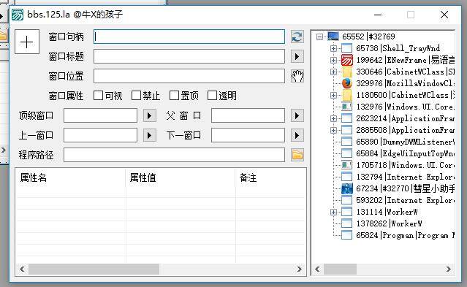
Task: Click property table horizontal scrollbar thumb
Action: click(94, 269)
